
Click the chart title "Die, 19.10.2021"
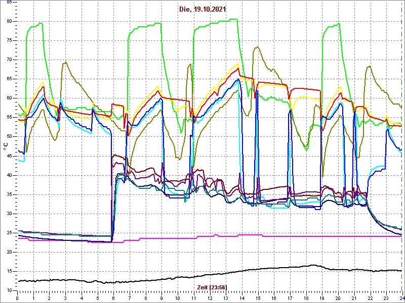202,9
